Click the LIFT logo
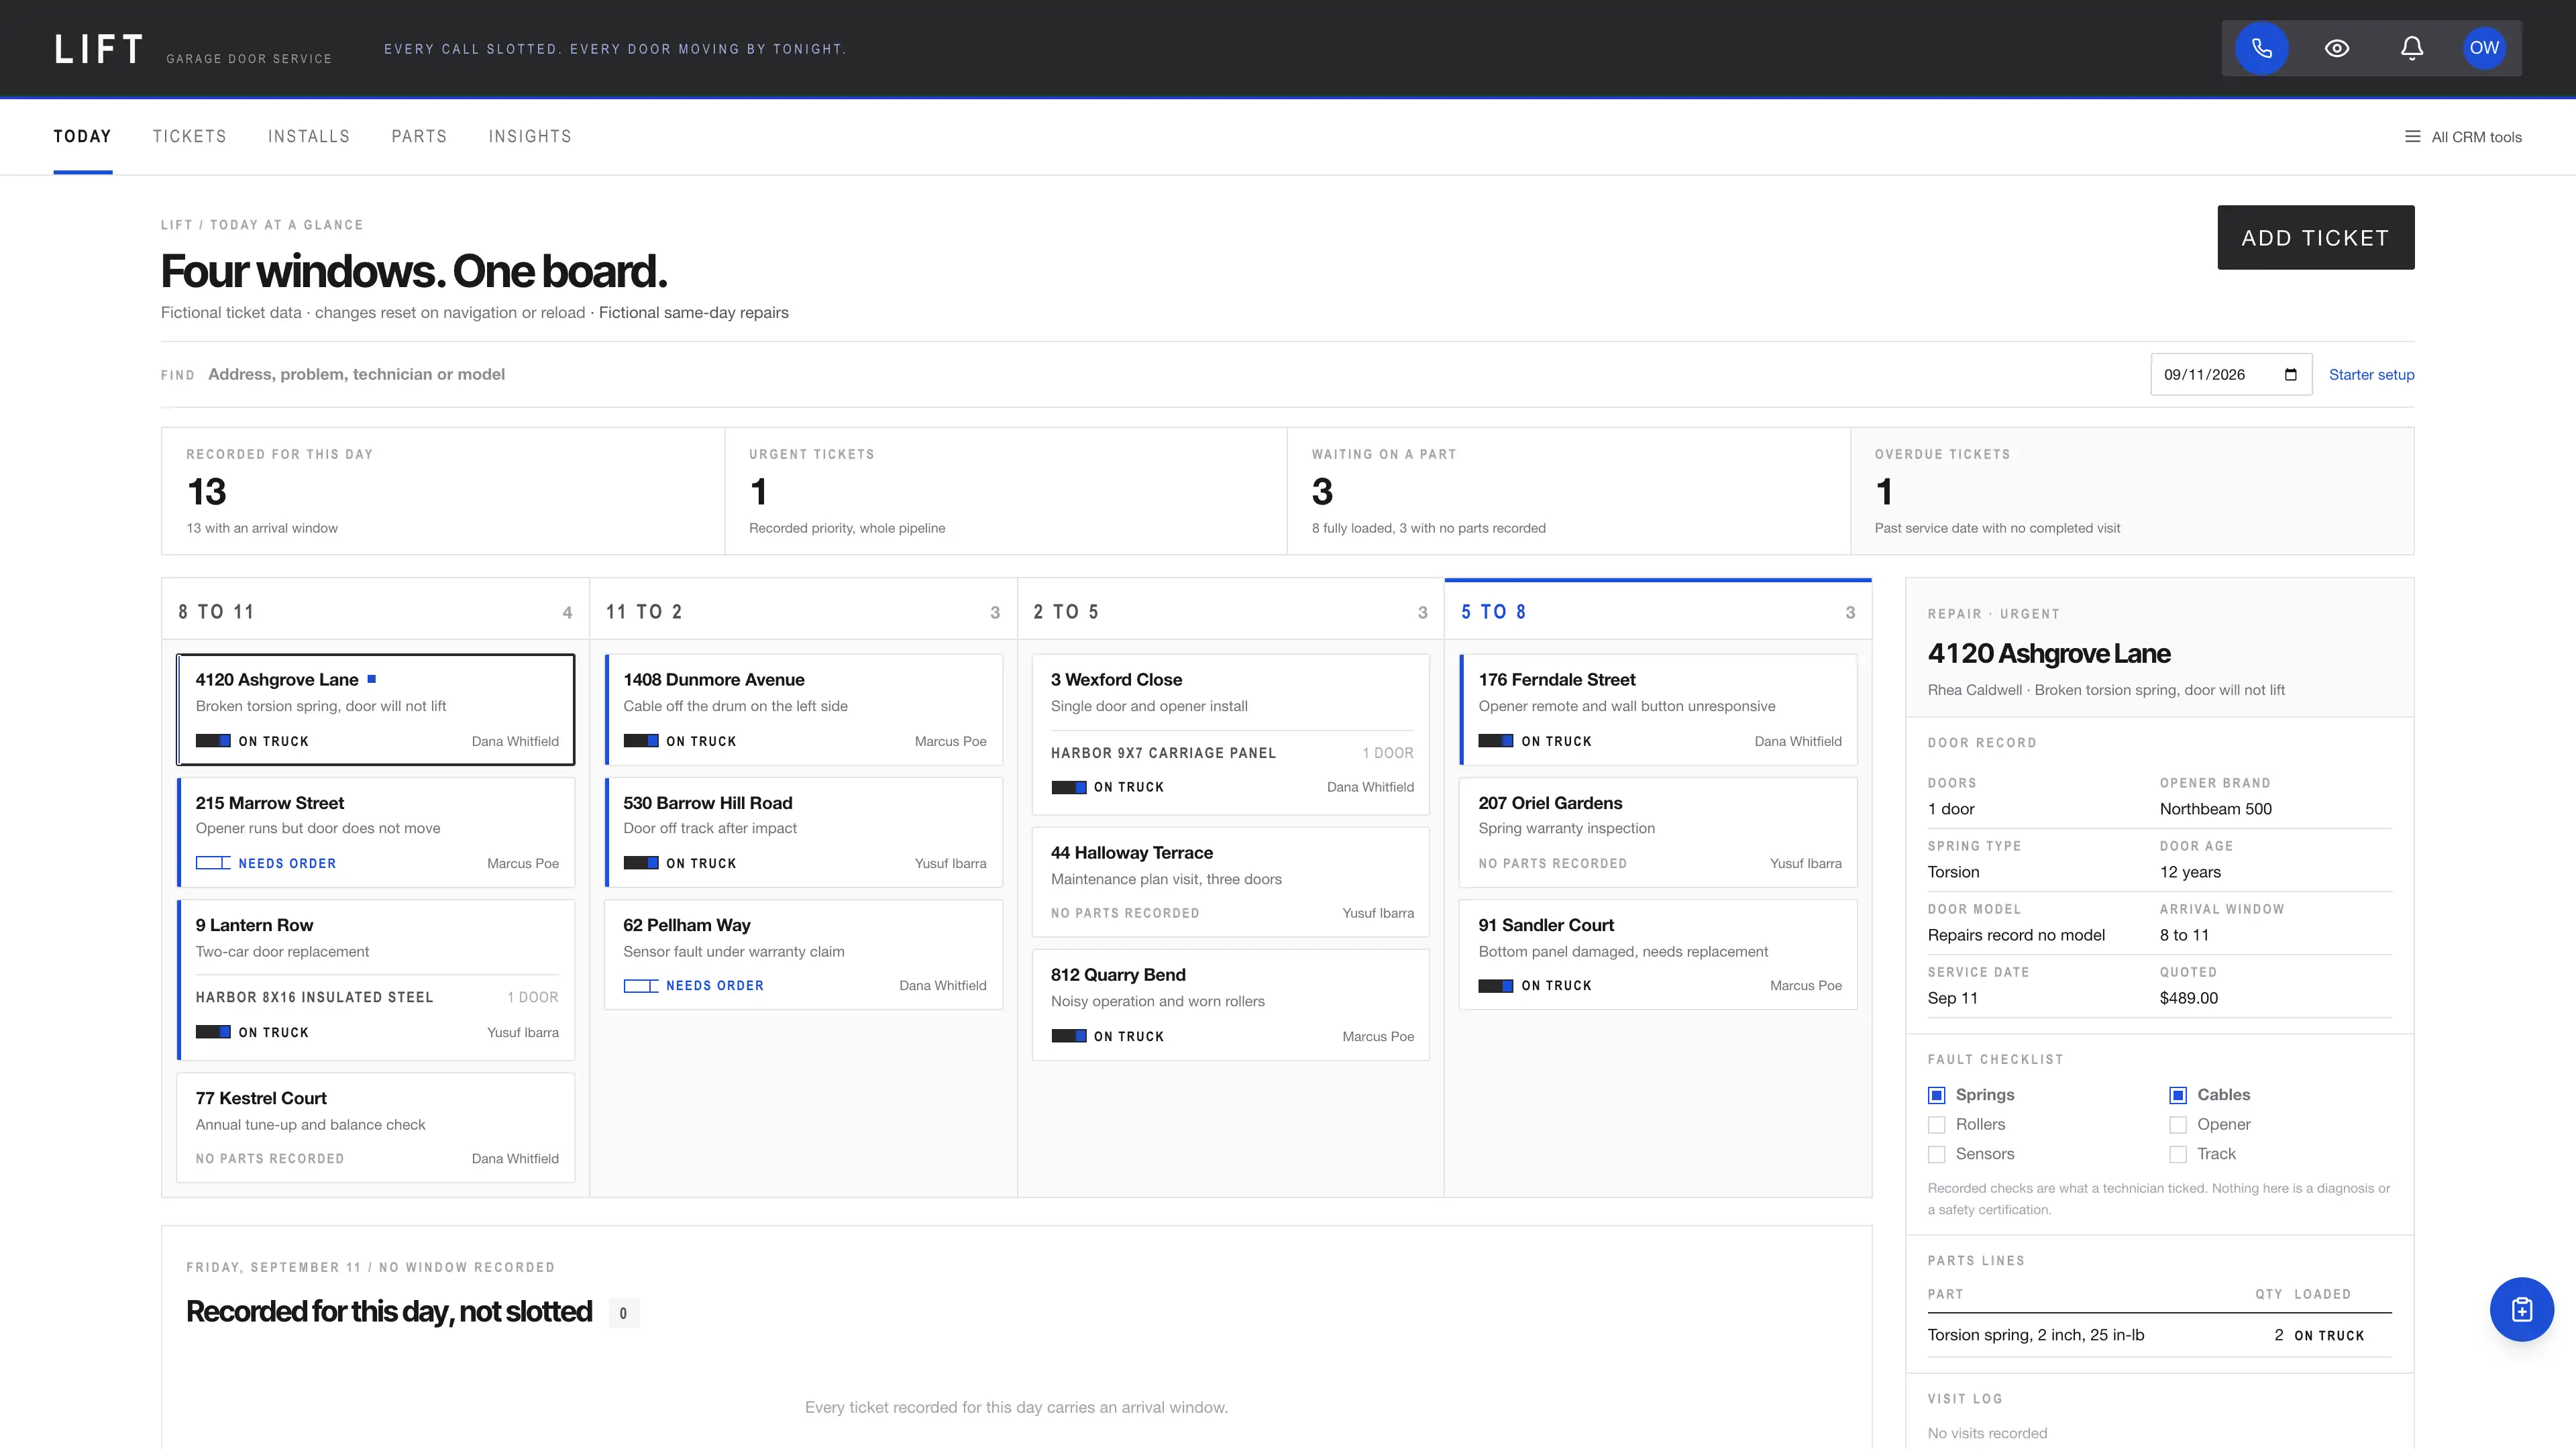 [x=99, y=49]
